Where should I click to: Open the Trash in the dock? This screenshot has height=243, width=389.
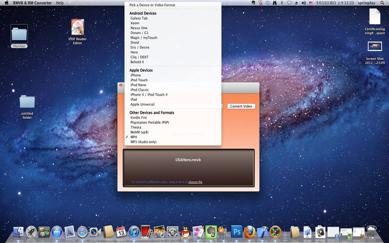click(x=371, y=232)
